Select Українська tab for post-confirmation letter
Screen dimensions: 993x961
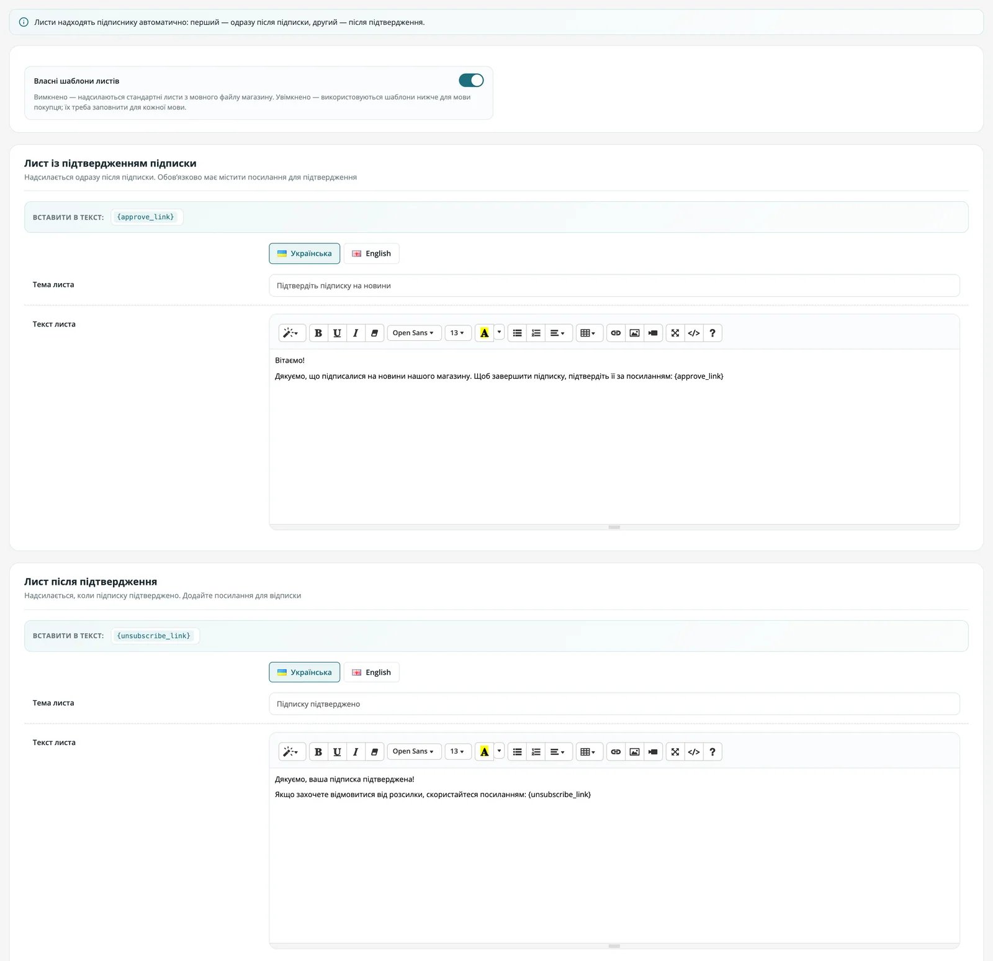click(x=305, y=672)
